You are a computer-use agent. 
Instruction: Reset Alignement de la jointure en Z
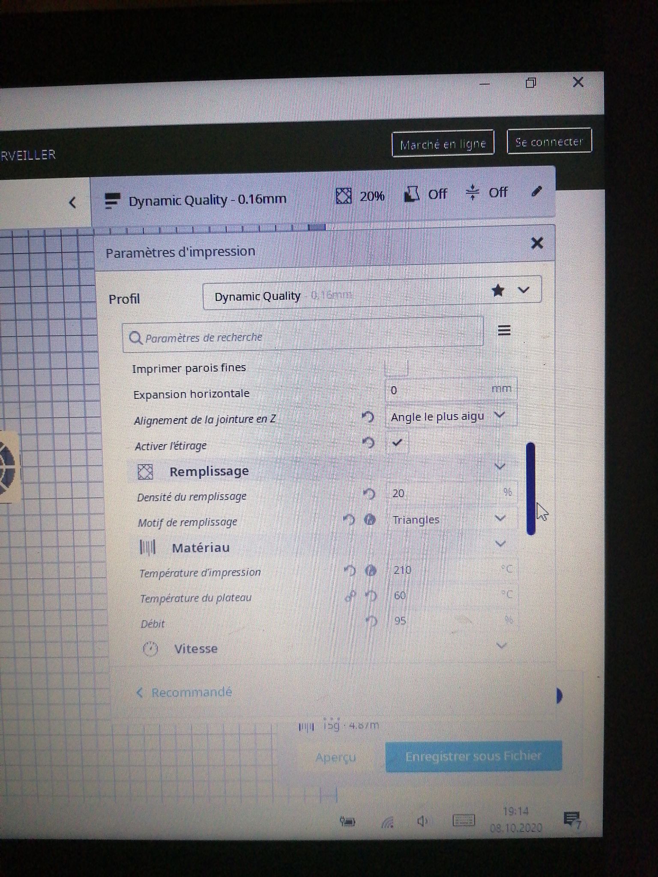point(368,417)
